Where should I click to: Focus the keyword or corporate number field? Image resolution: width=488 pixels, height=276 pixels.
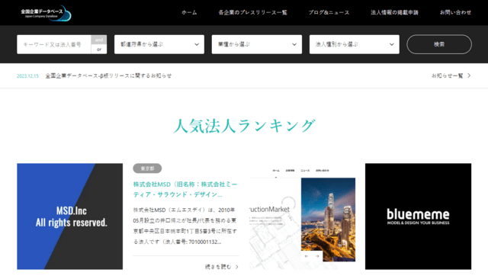(x=54, y=44)
